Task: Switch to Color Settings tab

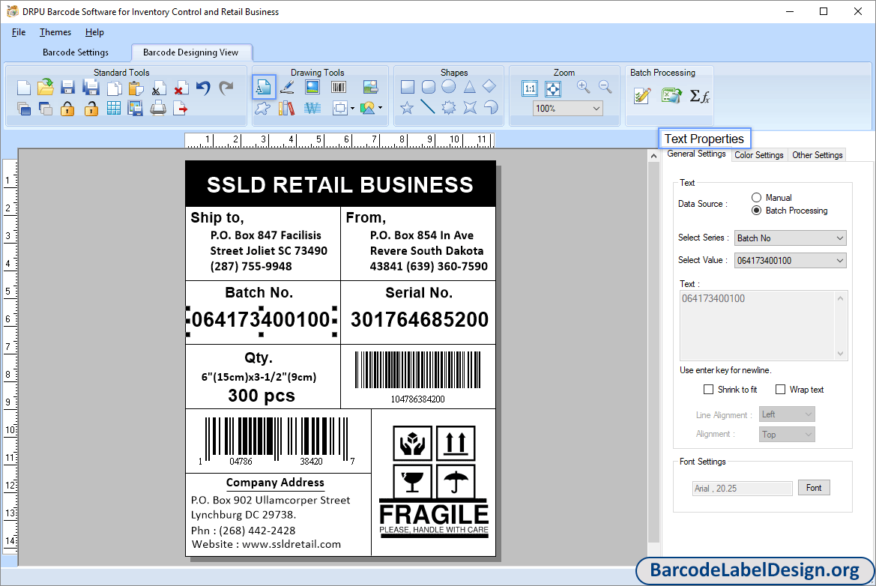Action: 758,155
